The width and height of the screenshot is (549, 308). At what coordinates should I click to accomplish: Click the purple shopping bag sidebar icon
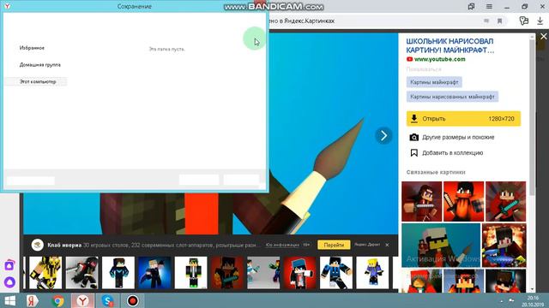[x=9, y=265]
